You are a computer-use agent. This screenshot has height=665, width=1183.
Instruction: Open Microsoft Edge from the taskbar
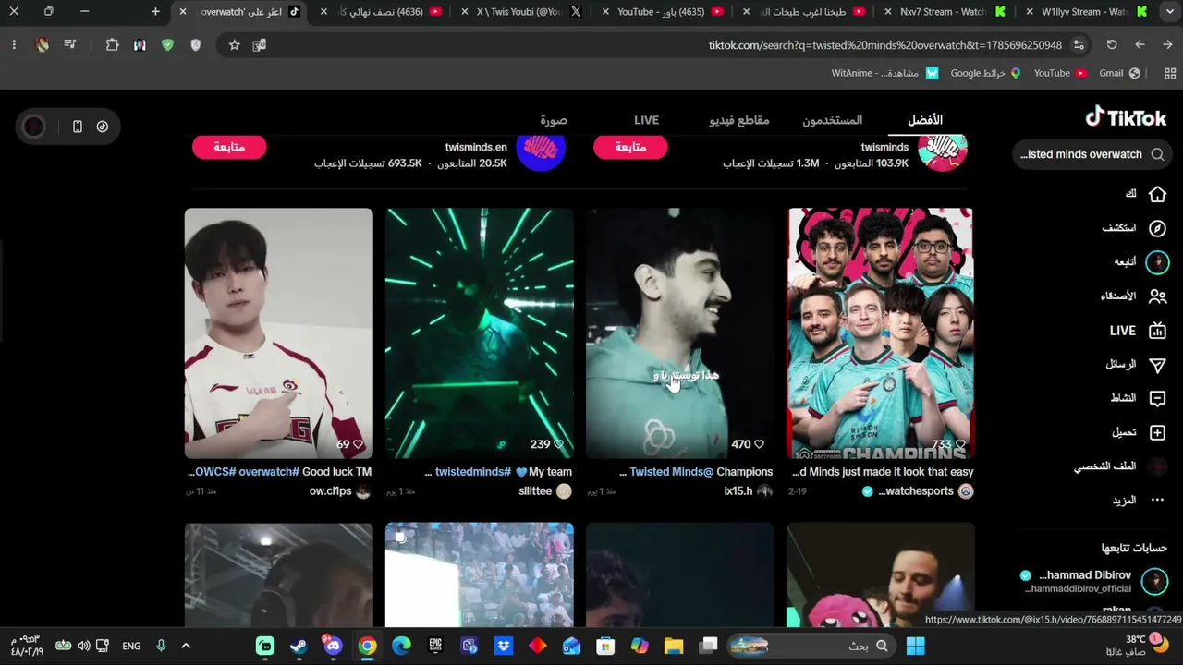(401, 646)
